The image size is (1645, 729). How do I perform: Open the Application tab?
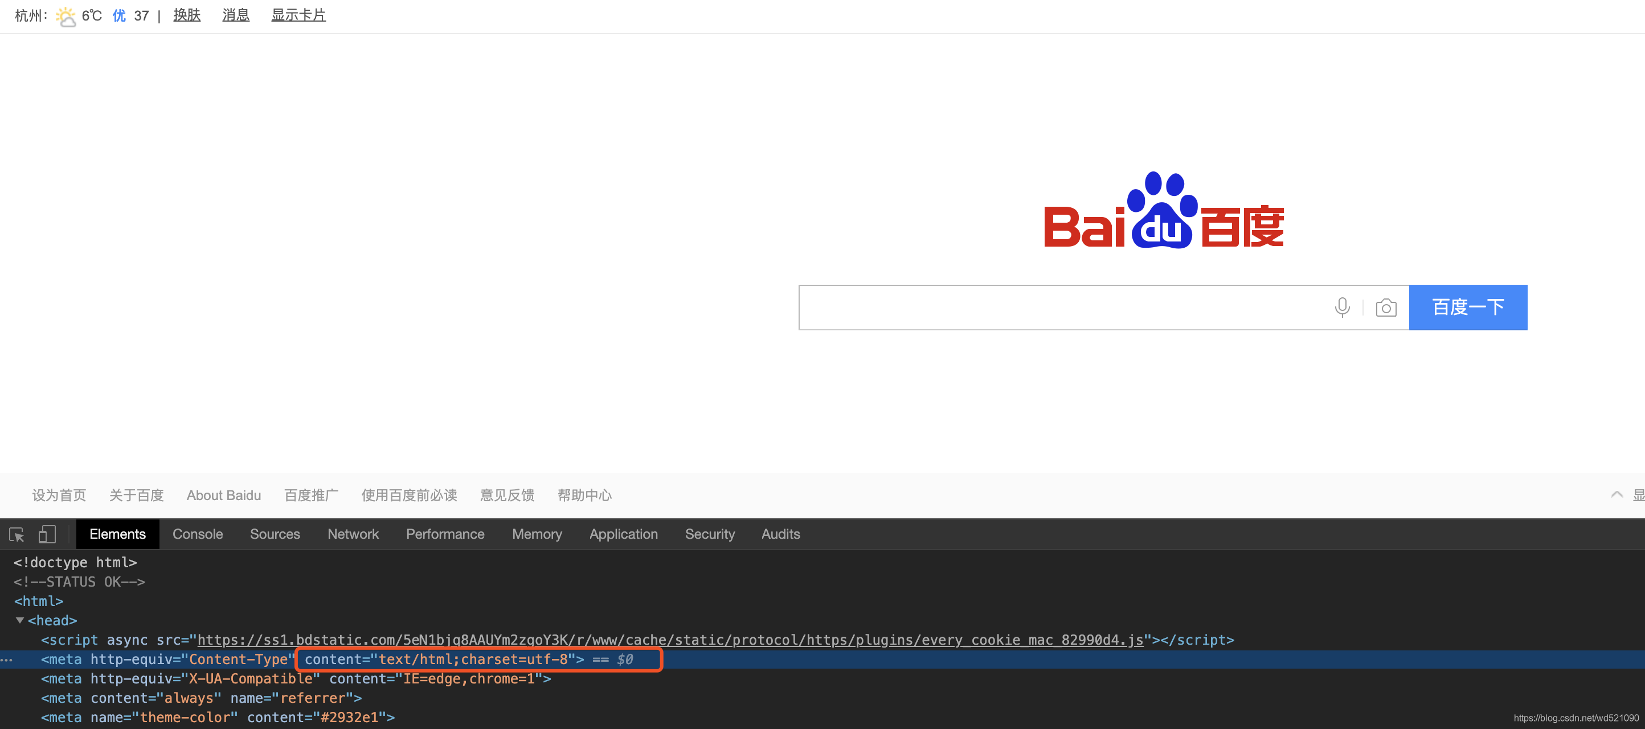[623, 534]
